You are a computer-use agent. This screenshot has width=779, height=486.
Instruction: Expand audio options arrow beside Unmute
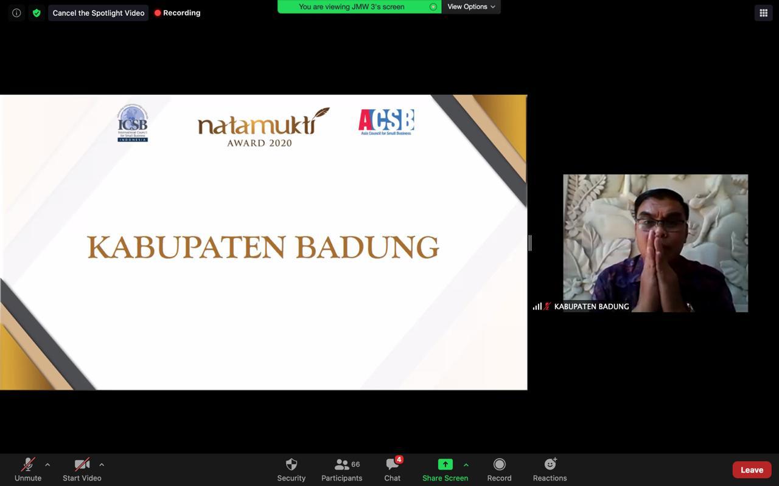point(47,465)
